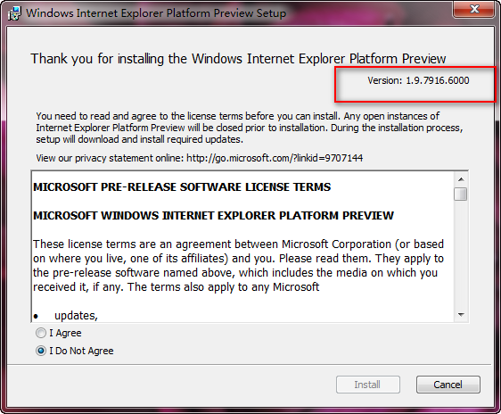Click the 'These license terms are an agreement' paragraph
This screenshot has height=414, width=501.
click(x=238, y=265)
